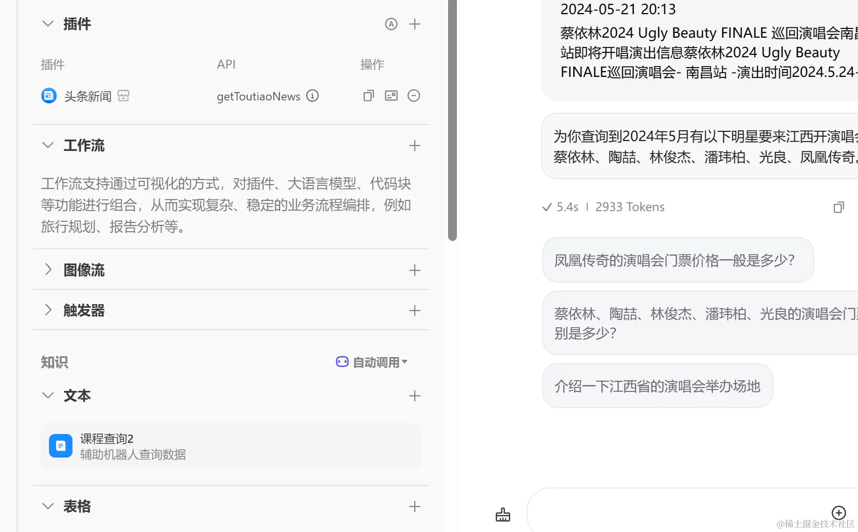858x532 pixels.
Task: Click the 工作流 description paragraph
Action: point(226,205)
